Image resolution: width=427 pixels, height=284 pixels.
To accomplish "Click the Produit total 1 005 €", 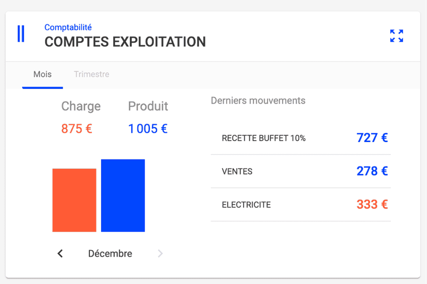I will pyautogui.click(x=148, y=129).
